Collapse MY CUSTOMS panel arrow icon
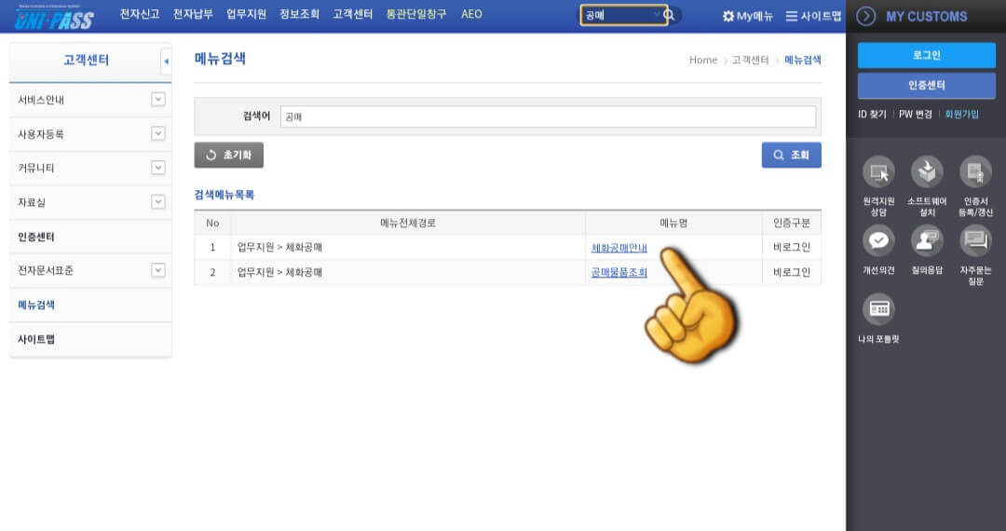 [866, 16]
